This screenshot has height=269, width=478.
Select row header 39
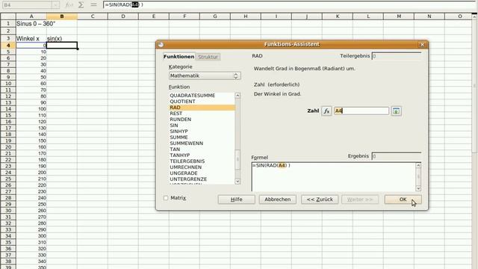pos(8,268)
